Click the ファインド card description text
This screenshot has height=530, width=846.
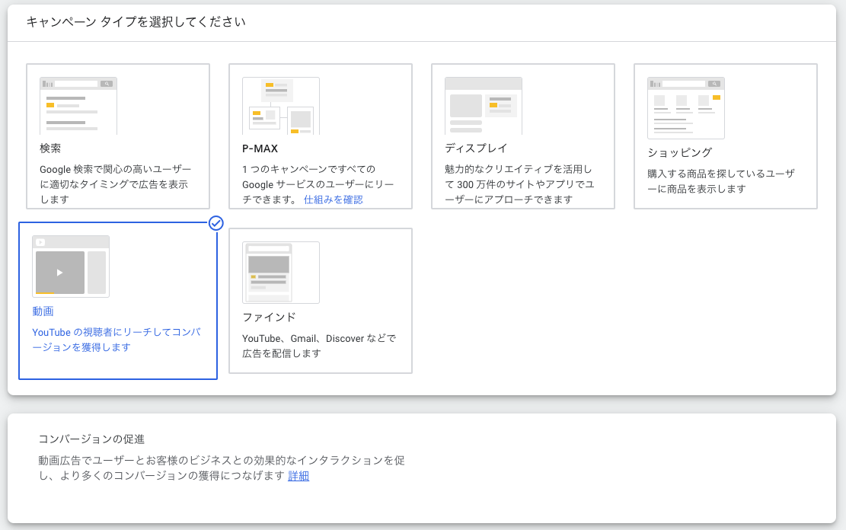point(318,346)
